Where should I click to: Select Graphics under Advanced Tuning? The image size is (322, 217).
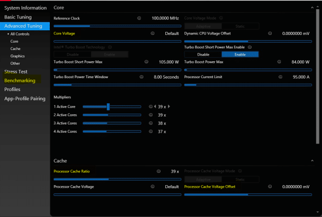point(18,56)
